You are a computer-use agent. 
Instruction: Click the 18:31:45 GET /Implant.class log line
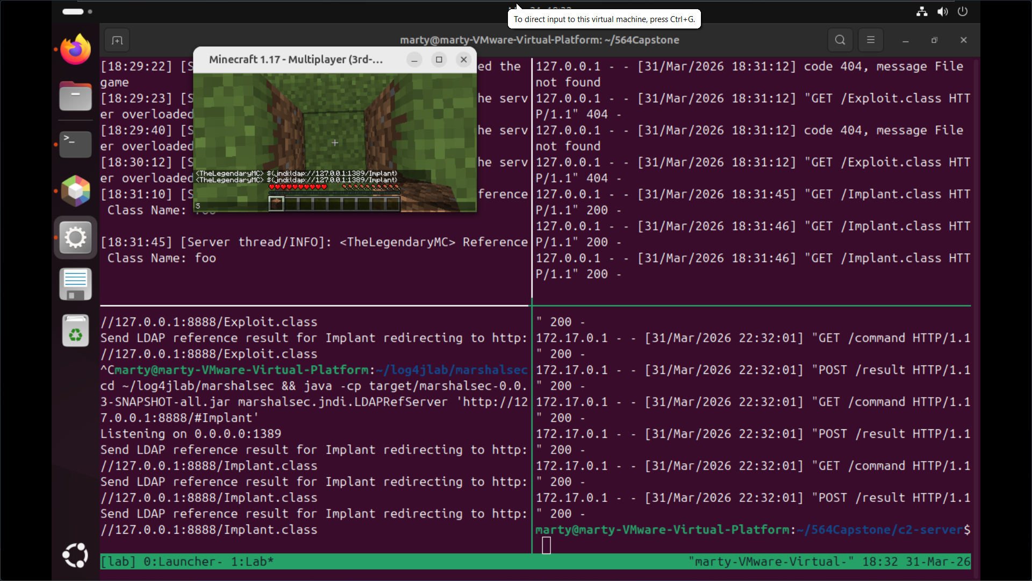[x=753, y=202]
